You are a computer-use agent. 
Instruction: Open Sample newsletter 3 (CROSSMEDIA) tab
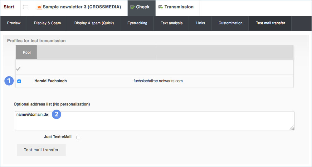[81, 8]
